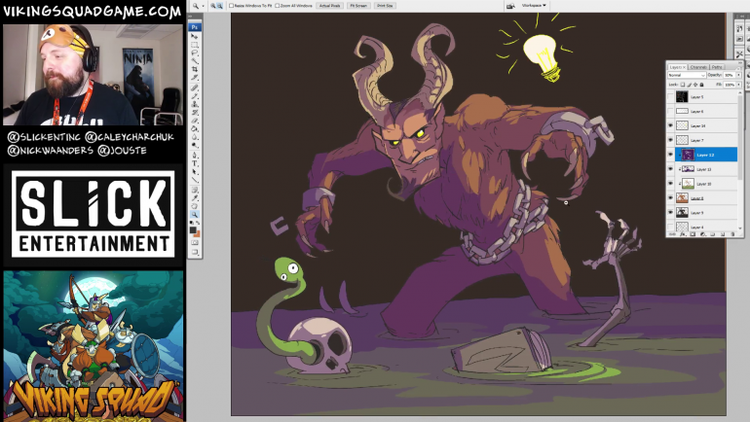Click the orange background color swatch
Screen dimensions: 750x422
tap(197, 233)
